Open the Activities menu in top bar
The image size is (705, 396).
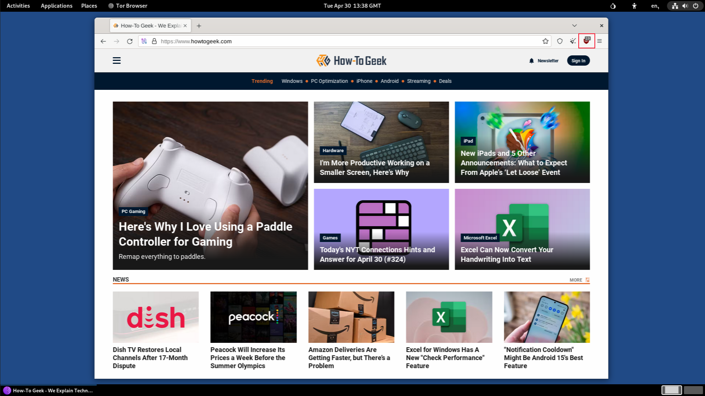pyautogui.click(x=17, y=5)
